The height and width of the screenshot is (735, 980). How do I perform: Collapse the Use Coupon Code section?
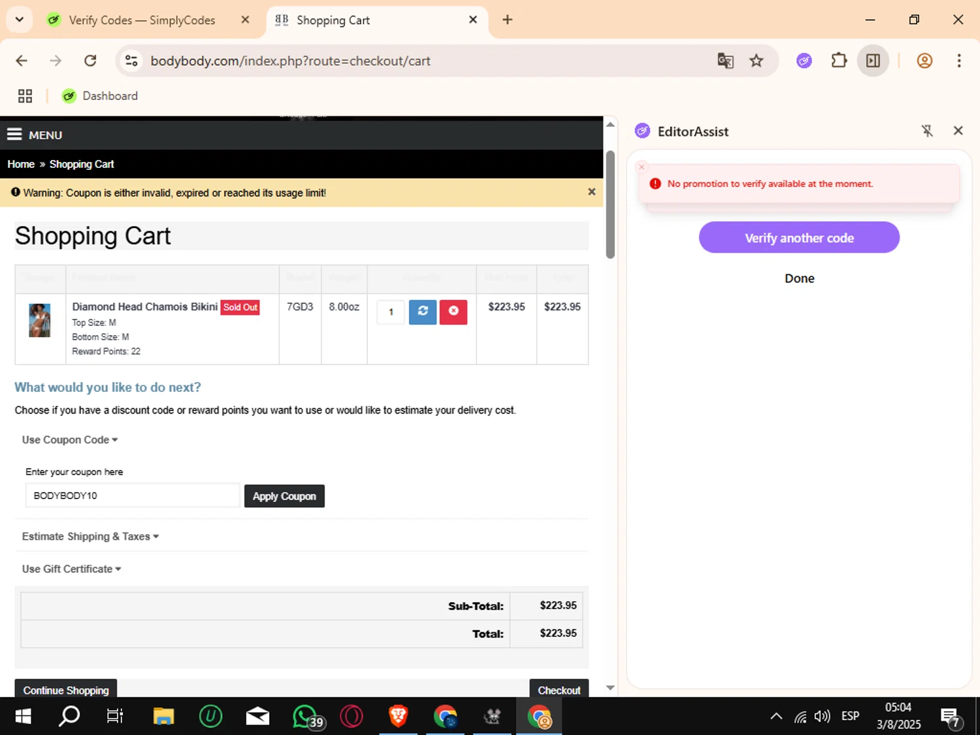(70, 440)
